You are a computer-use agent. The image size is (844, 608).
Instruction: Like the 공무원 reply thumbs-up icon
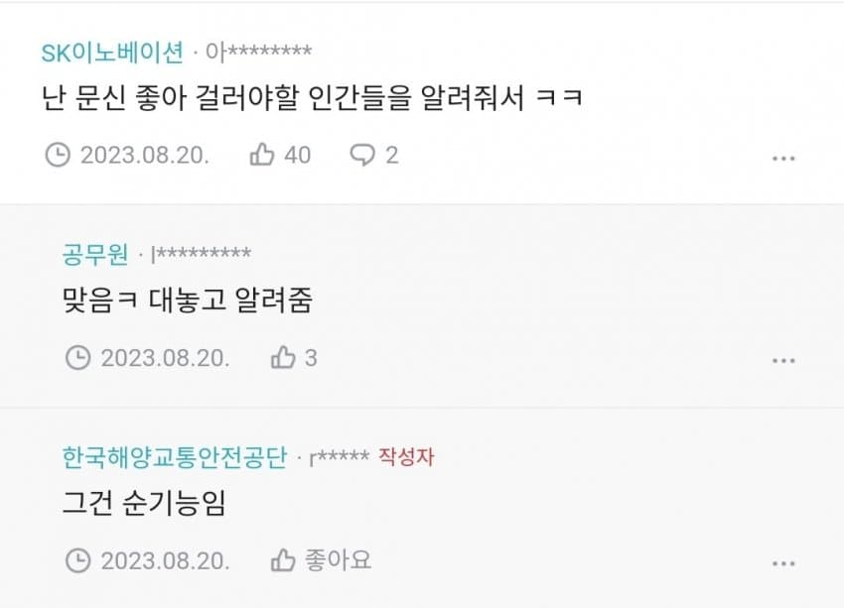[283, 358]
